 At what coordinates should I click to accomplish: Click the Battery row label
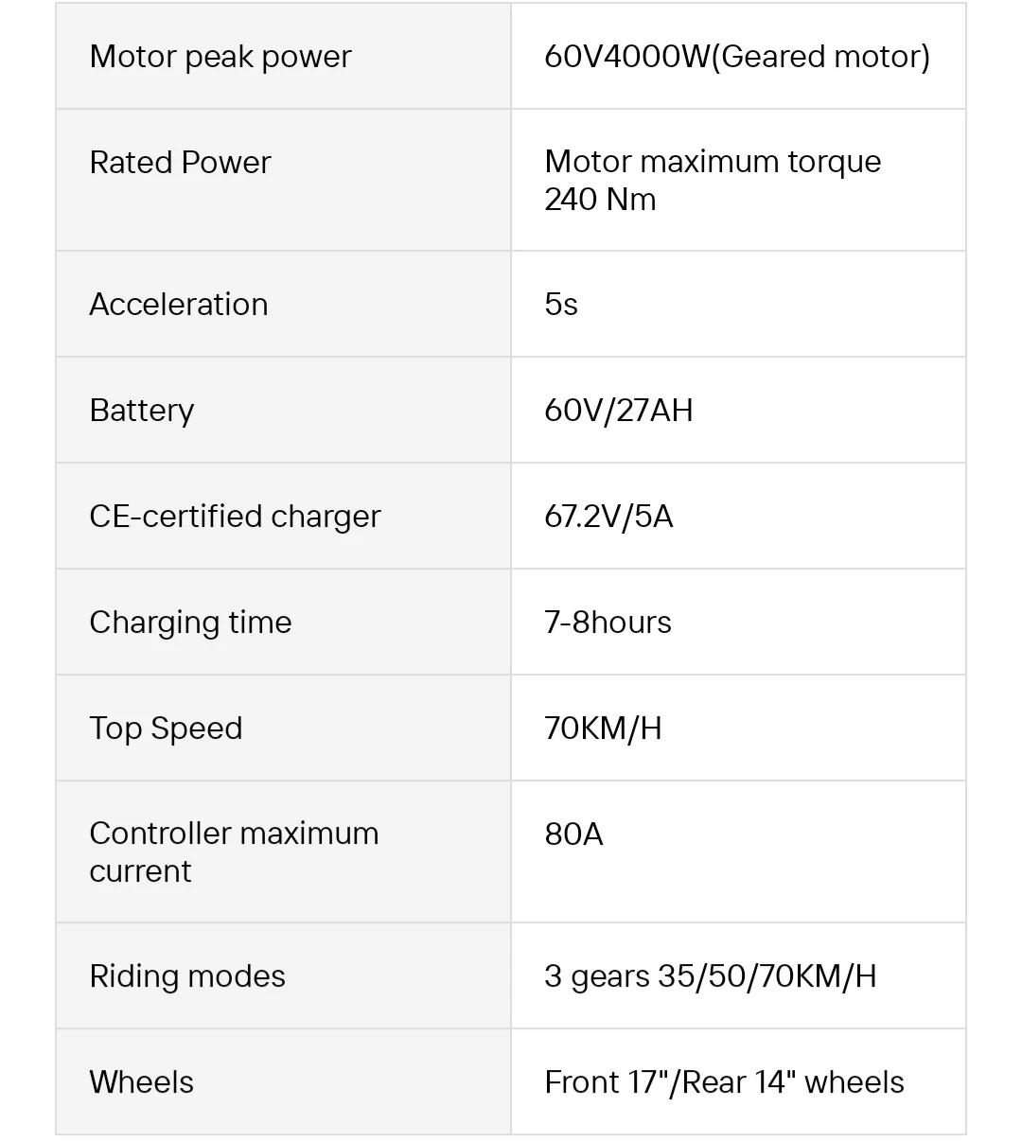[142, 411]
